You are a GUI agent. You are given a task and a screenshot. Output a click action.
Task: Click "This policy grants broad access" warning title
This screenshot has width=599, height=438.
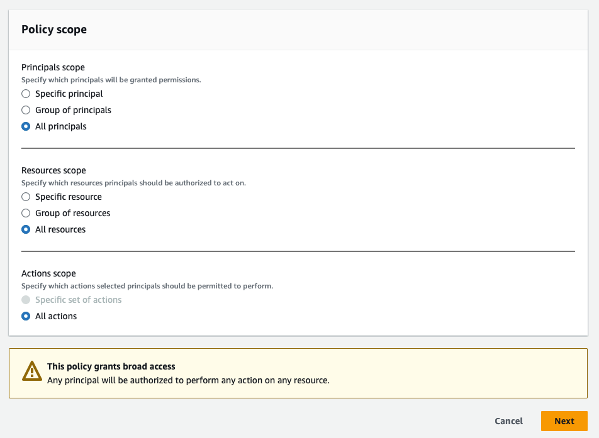pyautogui.click(x=111, y=366)
